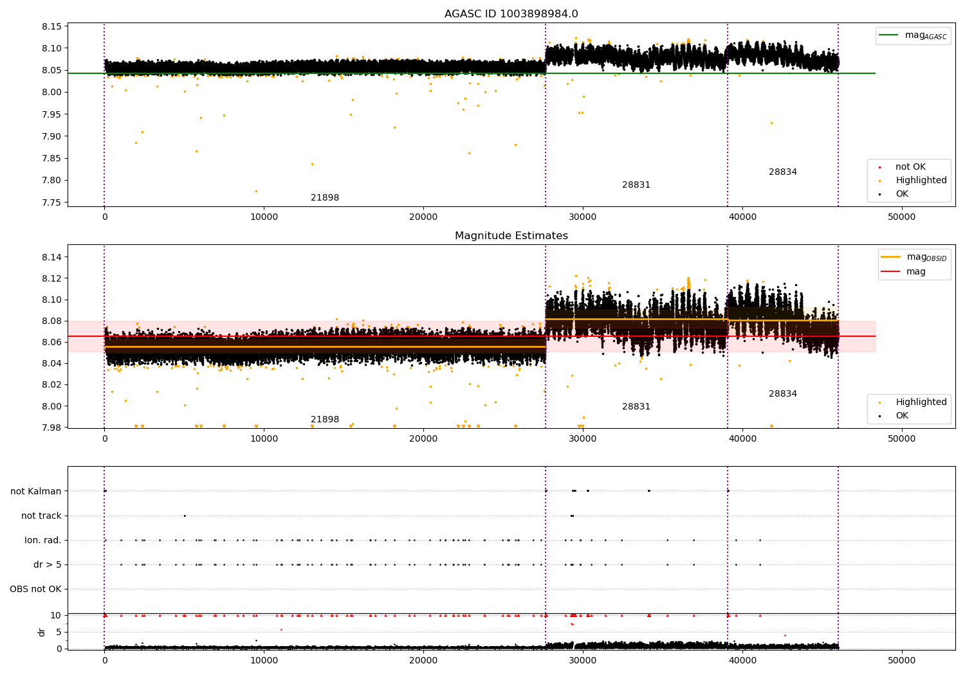
Task: Click obsid label 28834 in the AGASC ID plot
Action: point(783,172)
